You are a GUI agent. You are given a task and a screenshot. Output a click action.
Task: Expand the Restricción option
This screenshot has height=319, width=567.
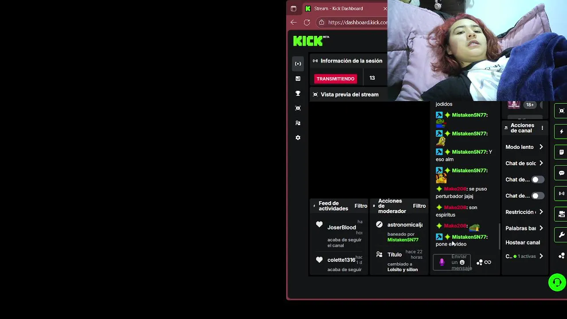pyautogui.click(x=524, y=212)
